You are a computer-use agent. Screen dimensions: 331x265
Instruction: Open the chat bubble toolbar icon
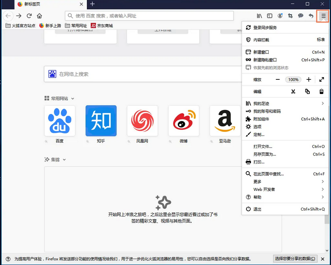point(300,16)
